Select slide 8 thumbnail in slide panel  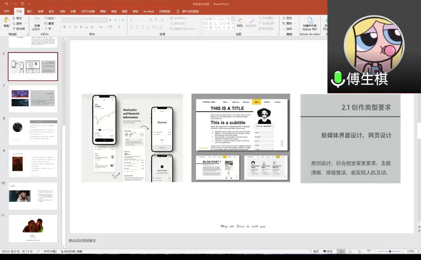coord(33,131)
